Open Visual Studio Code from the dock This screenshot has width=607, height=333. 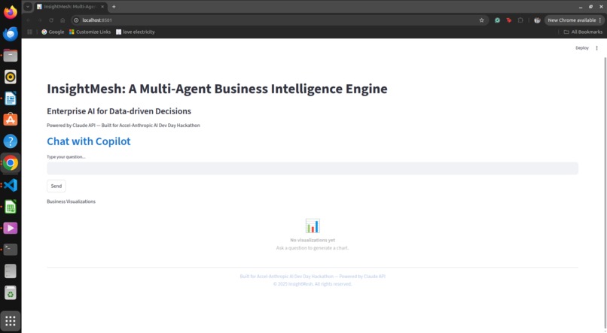(11, 185)
